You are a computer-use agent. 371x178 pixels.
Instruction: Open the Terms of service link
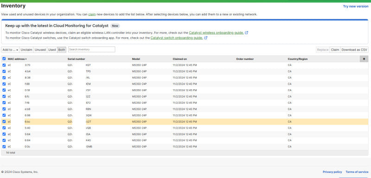357,172
